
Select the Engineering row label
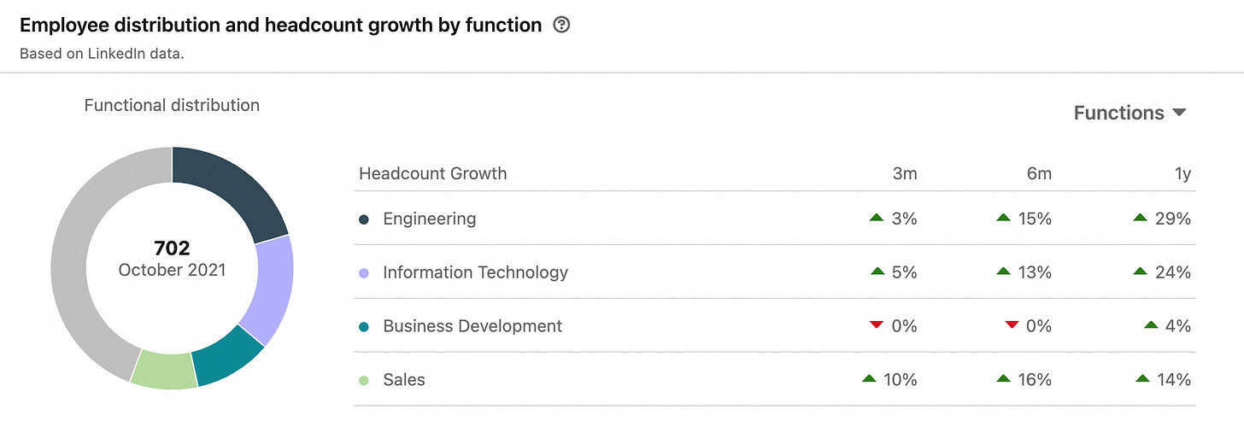(x=429, y=219)
